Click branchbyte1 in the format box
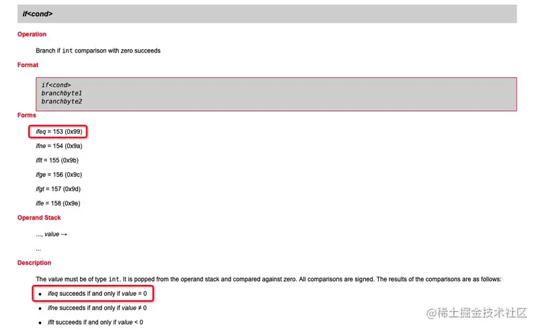 (x=62, y=93)
